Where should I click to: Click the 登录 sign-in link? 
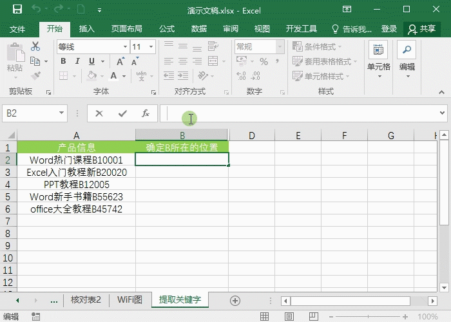click(389, 29)
